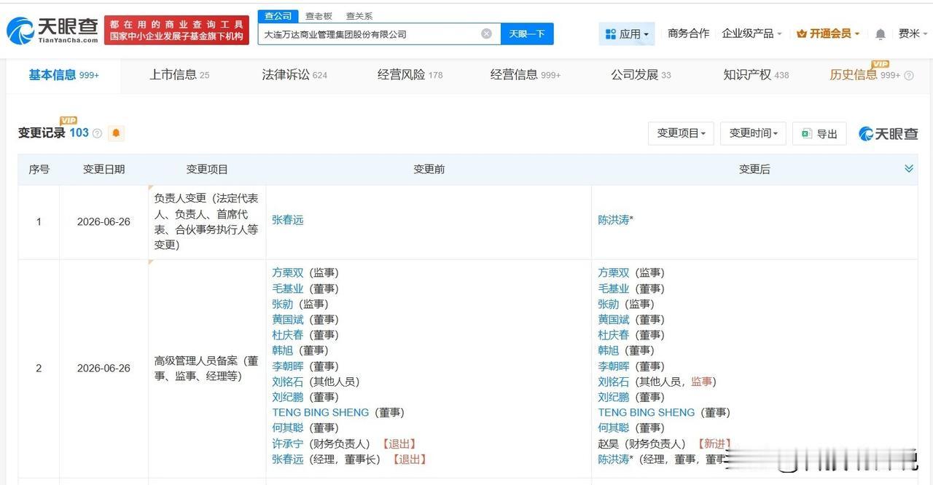Open 杜庆春 link in 变更前 column

(x=287, y=335)
